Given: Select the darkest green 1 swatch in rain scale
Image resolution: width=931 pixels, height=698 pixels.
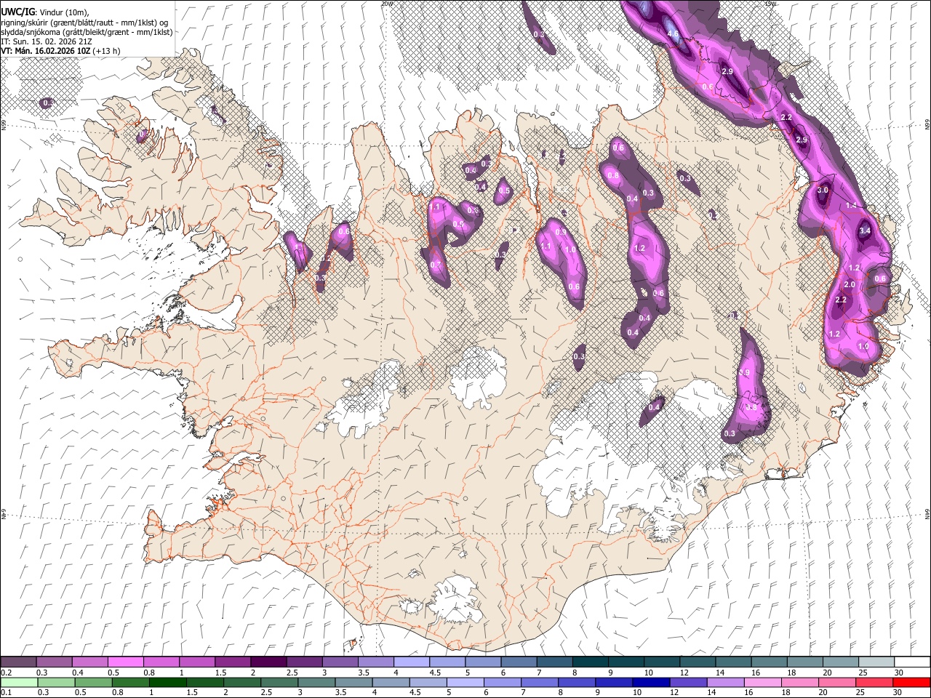Looking at the screenshot, I should (168, 683).
